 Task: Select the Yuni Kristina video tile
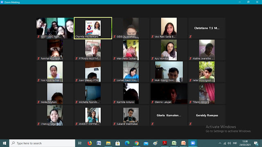tap(55, 72)
